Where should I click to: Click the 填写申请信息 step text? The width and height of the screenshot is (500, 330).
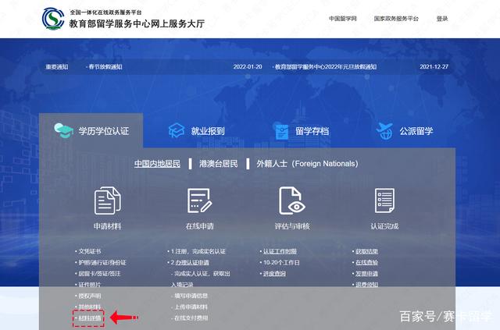pyautogui.click(x=191, y=296)
